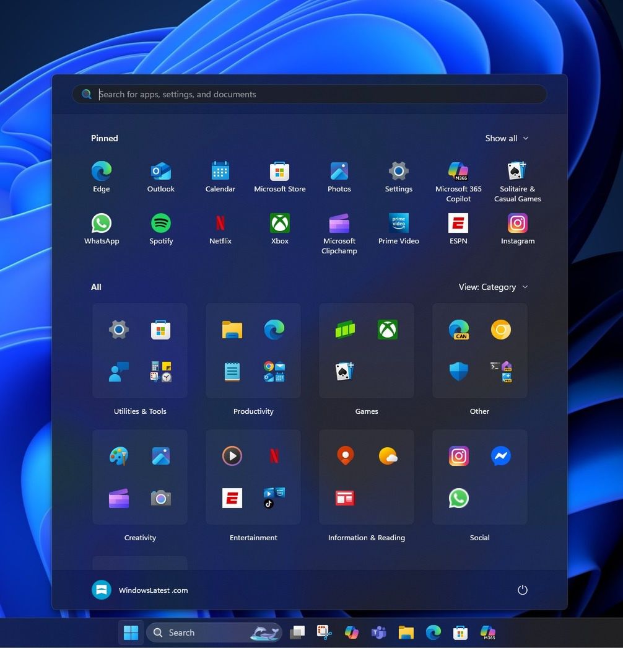Open the Photos app
The image size is (623, 648).
(339, 171)
